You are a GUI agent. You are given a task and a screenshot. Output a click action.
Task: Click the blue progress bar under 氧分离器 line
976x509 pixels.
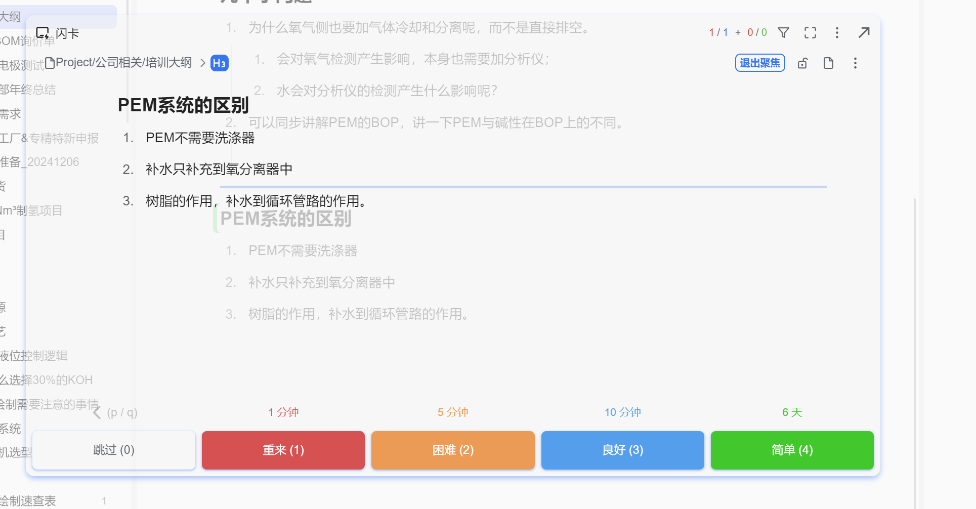click(x=522, y=187)
